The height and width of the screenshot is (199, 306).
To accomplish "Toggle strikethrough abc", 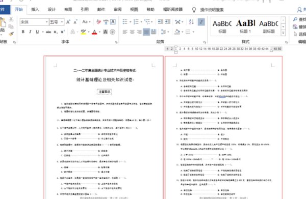I will [x=48, y=32].
